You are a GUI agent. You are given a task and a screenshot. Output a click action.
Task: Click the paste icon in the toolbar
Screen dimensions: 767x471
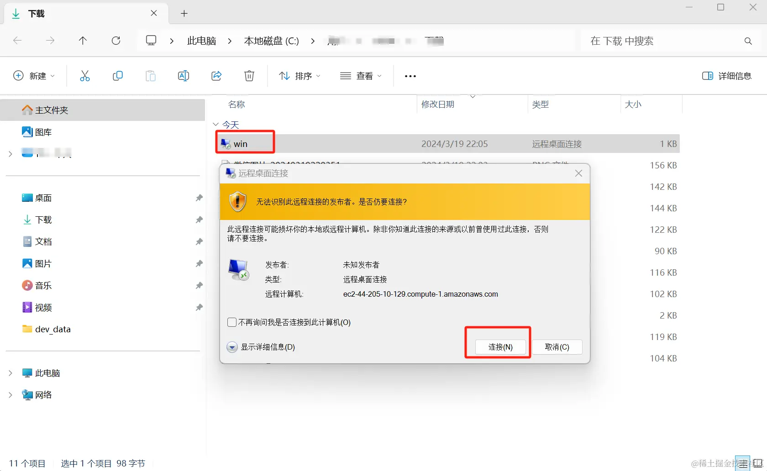click(x=150, y=76)
